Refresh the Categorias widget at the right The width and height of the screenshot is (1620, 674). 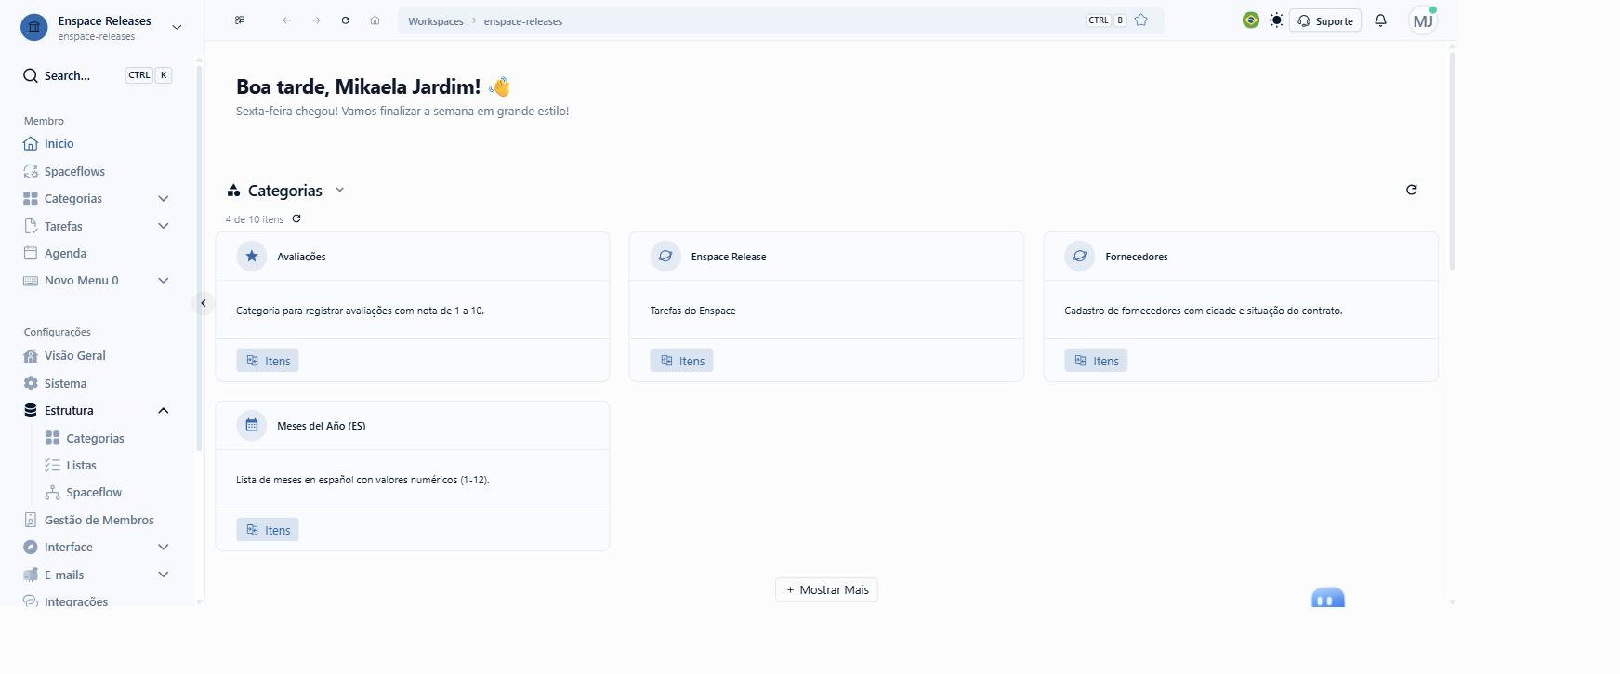(1412, 190)
